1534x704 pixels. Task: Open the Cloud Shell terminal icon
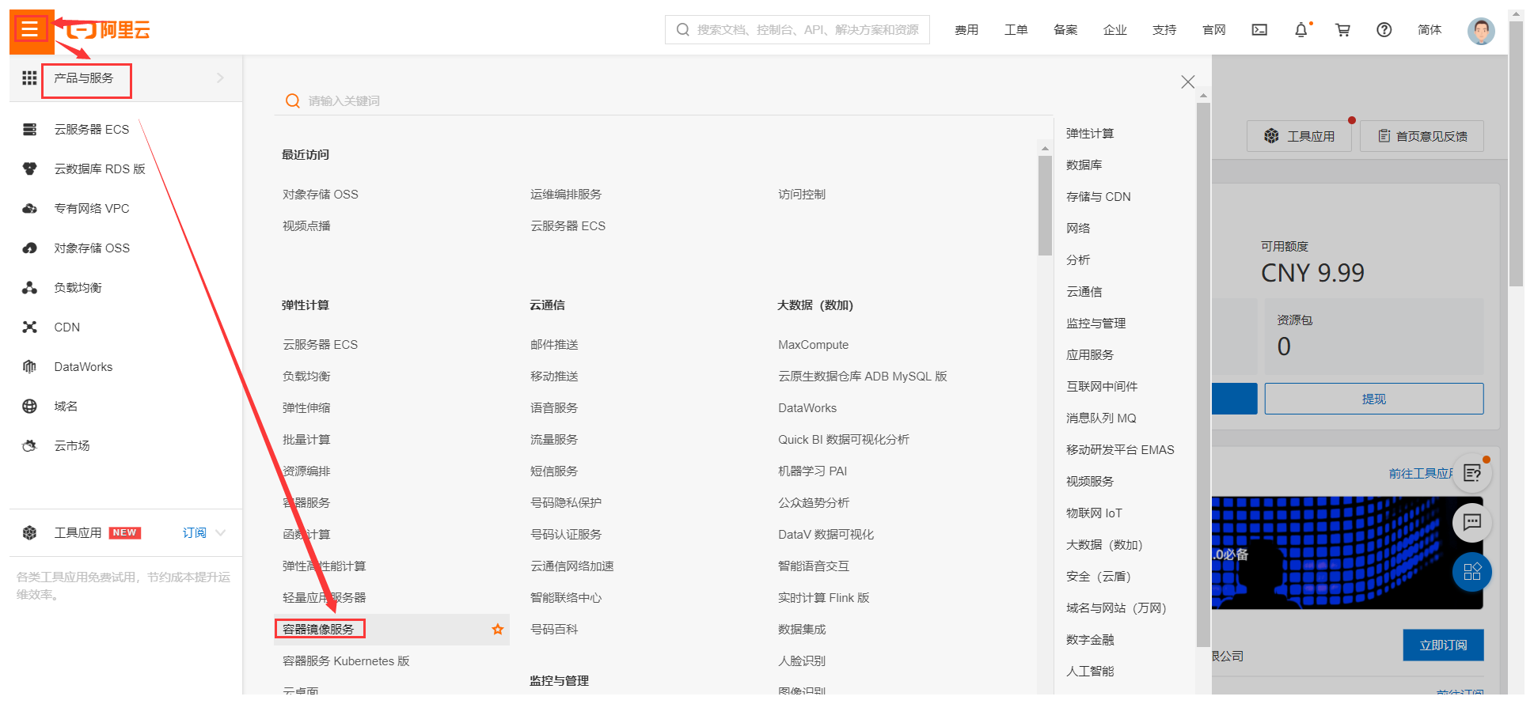(x=1259, y=30)
